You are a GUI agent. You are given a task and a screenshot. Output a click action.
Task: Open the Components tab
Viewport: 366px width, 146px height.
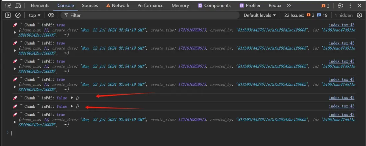(x=214, y=6)
